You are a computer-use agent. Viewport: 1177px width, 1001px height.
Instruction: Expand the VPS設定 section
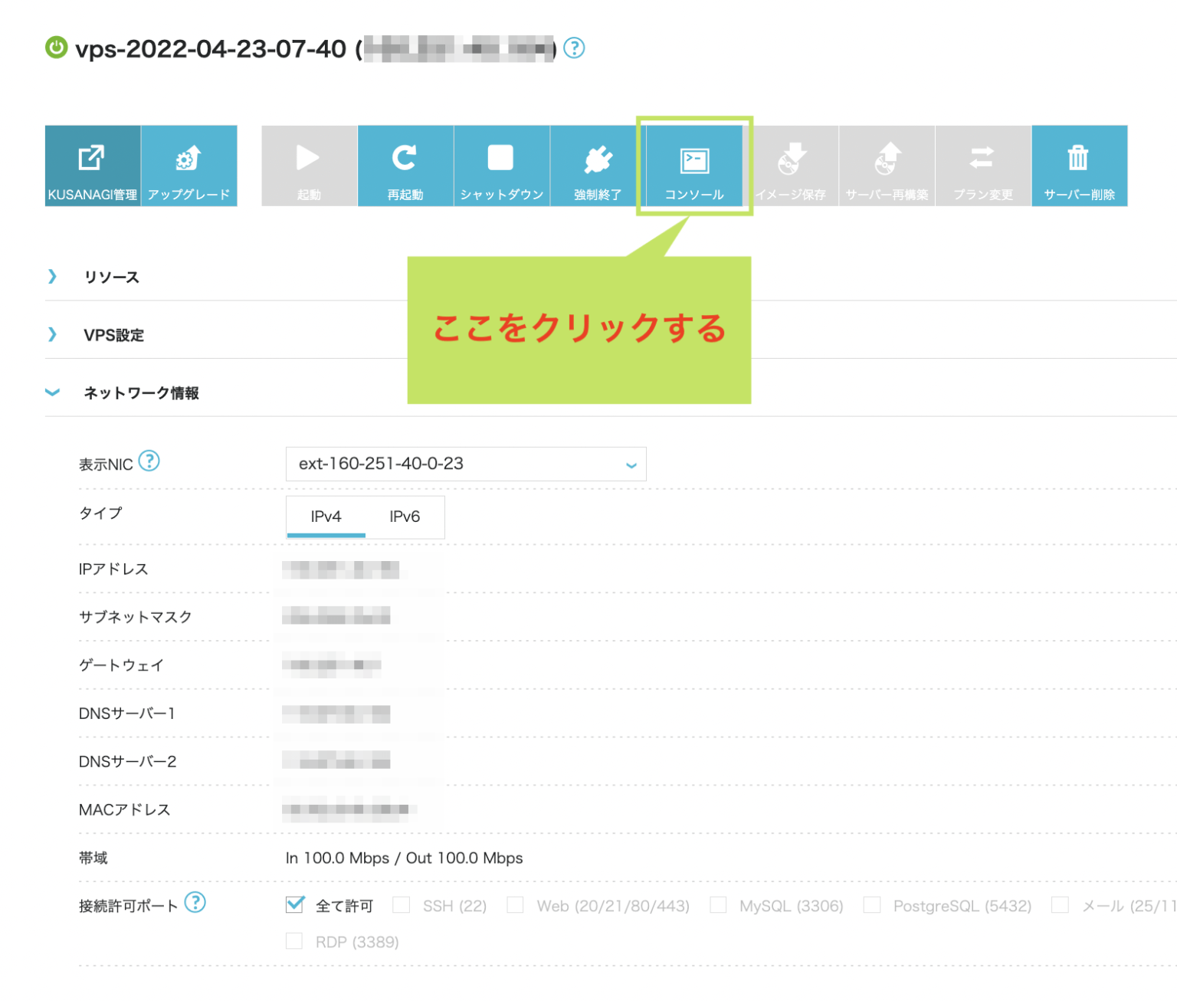pyautogui.click(x=113, y=335)
